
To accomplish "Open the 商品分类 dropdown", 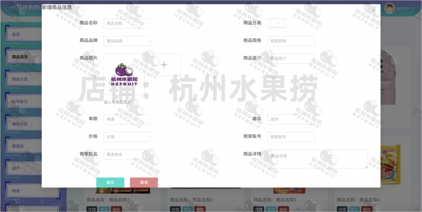I will click(277, 23).
